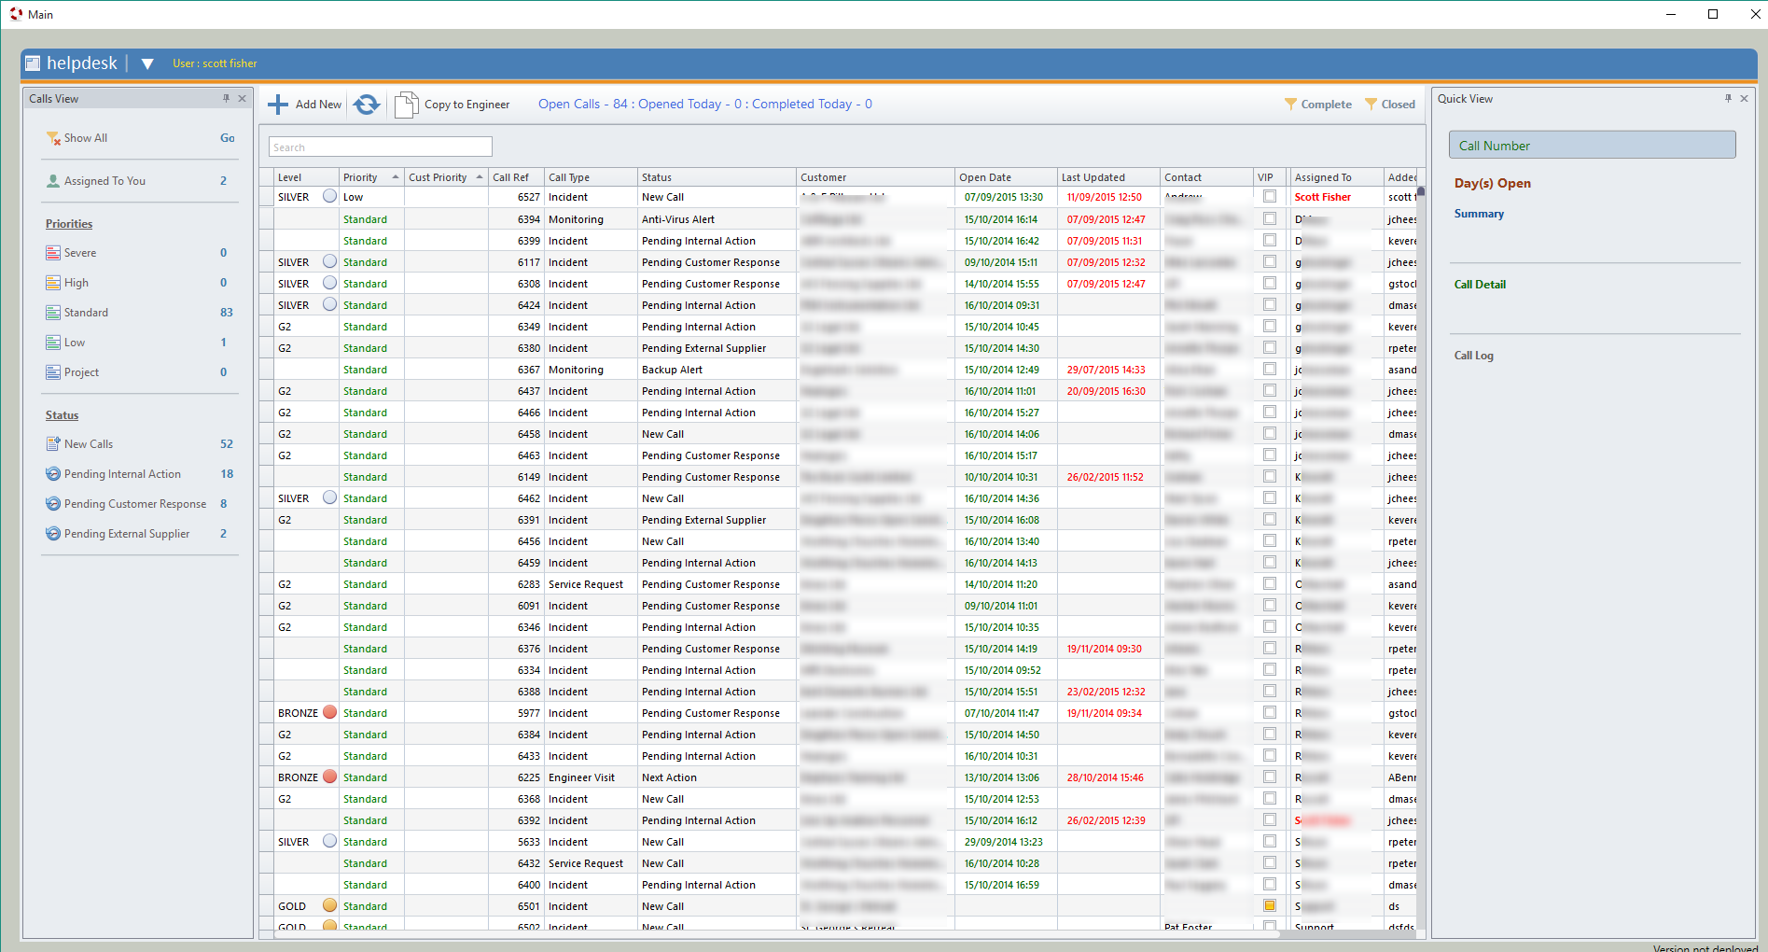Filter by New Calls status

click(x=89, y=444)
